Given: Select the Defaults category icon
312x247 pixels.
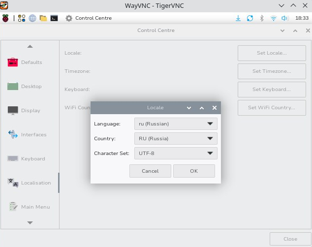Looking at the screenshot, I should pos(13,62).
